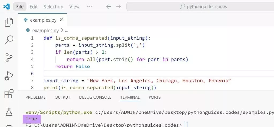Viewport: 274px width, 127px height.
Task: Open the Extensions view icon
Action: (9, 94)
